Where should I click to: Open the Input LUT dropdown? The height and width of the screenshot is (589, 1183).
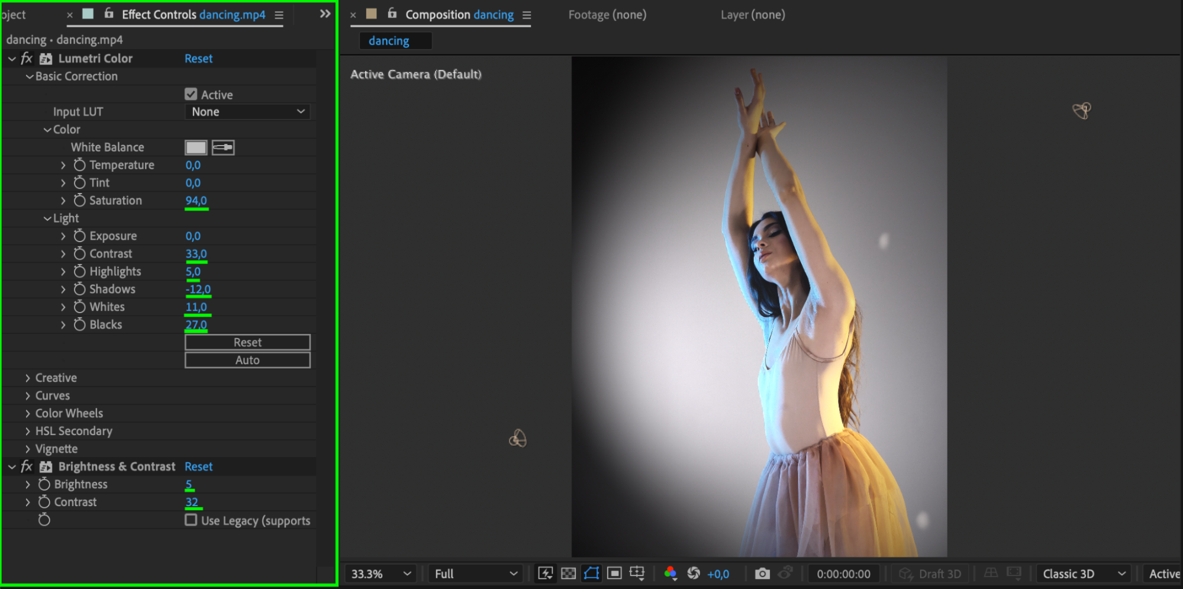[247, 112]
